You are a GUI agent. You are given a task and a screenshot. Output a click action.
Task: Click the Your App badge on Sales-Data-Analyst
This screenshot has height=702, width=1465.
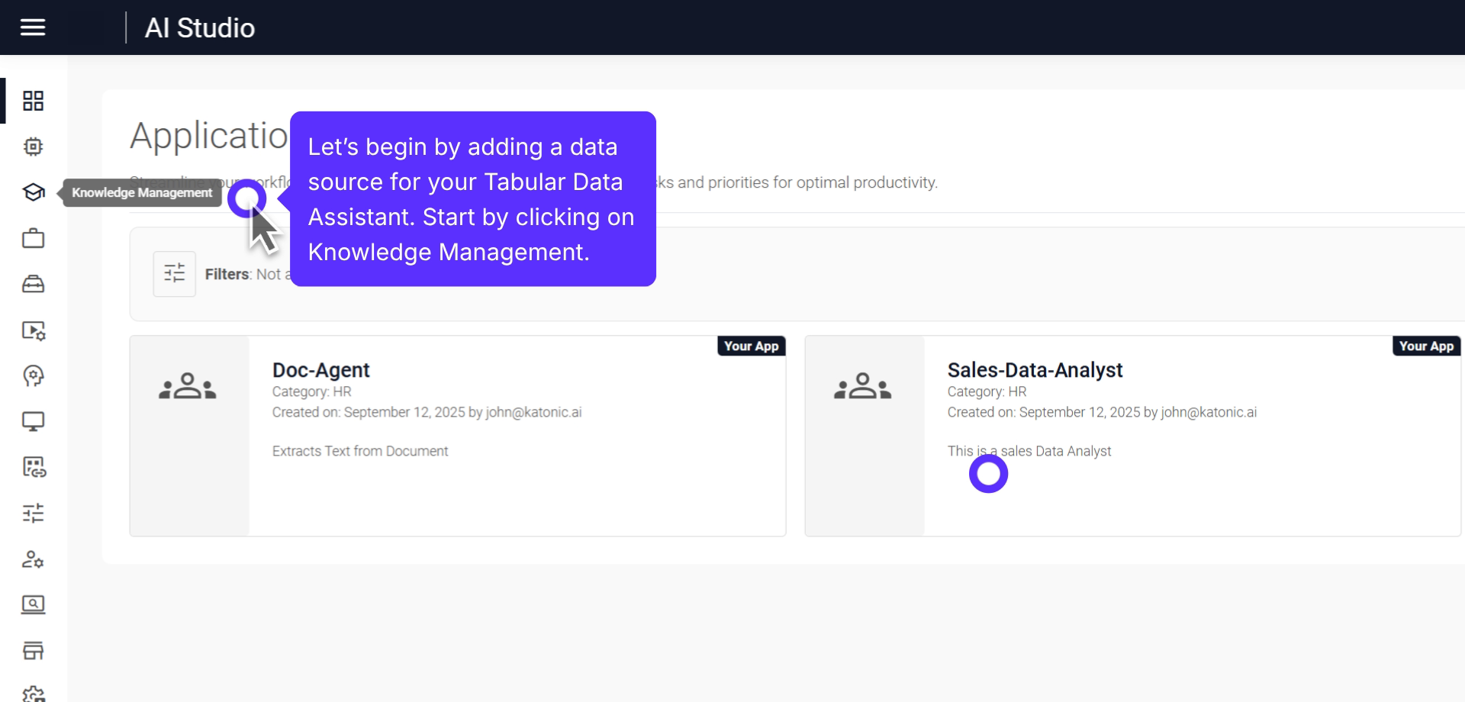tap(1426, 345)
